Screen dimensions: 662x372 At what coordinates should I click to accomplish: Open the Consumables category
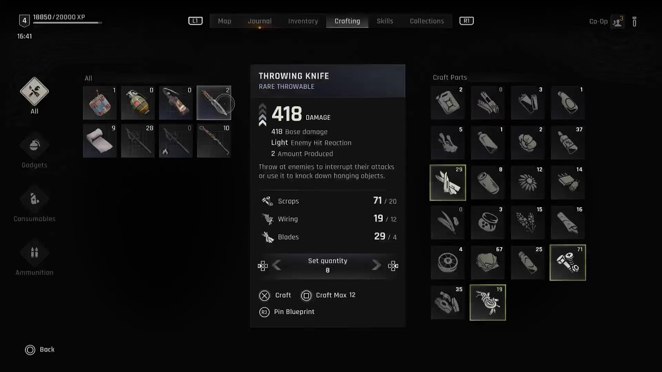tap(34, 199)
